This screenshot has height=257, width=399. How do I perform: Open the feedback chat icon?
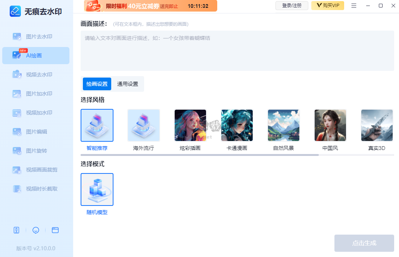(36, 230)
